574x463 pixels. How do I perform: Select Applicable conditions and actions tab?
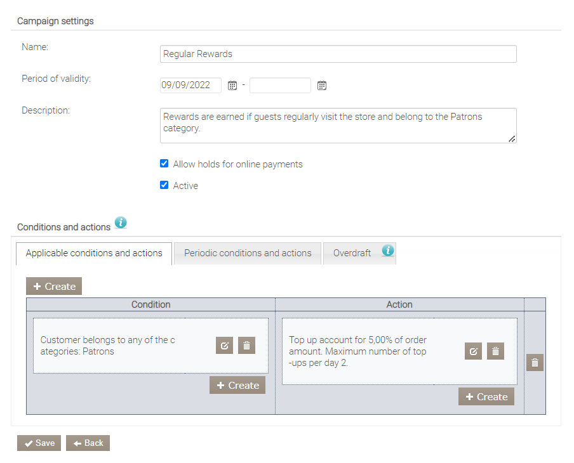[x=94, y=253]
